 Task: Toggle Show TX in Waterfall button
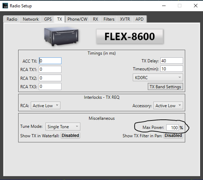[x=71, y=136]
